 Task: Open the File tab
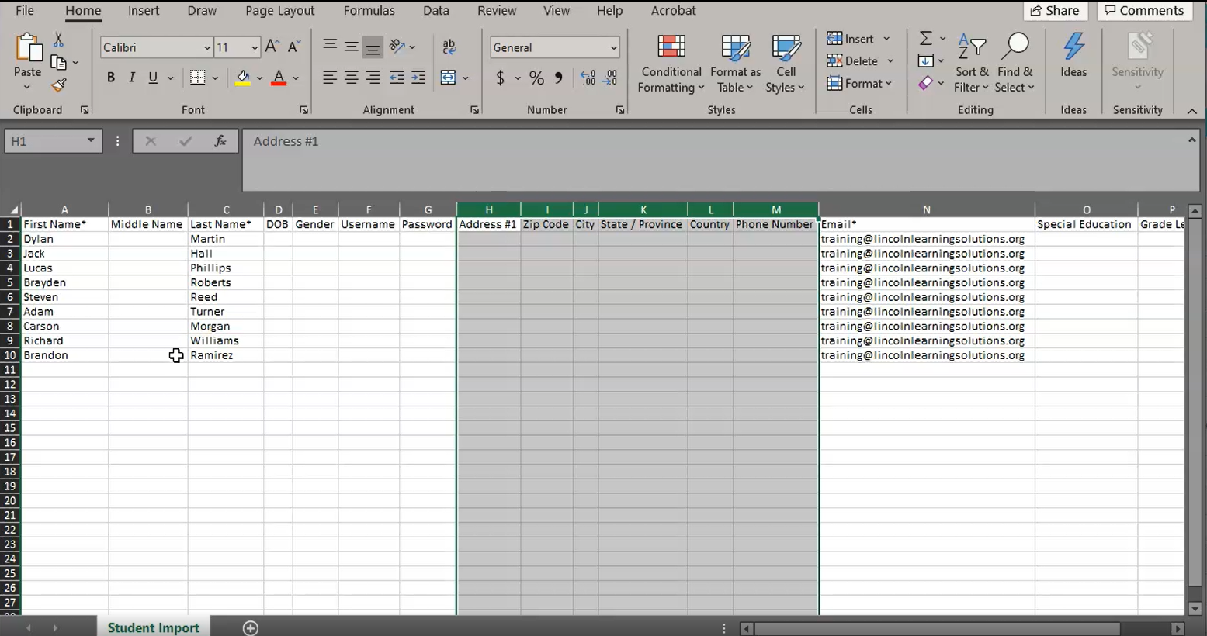(x=25, y=11)
